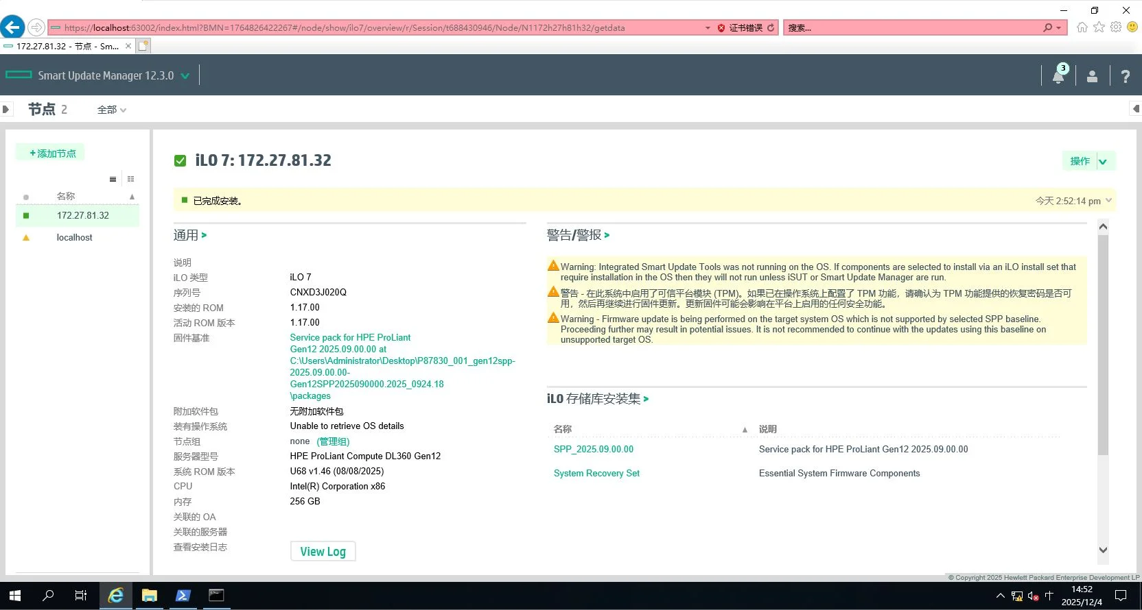Open the View Log button

point(323,552)
